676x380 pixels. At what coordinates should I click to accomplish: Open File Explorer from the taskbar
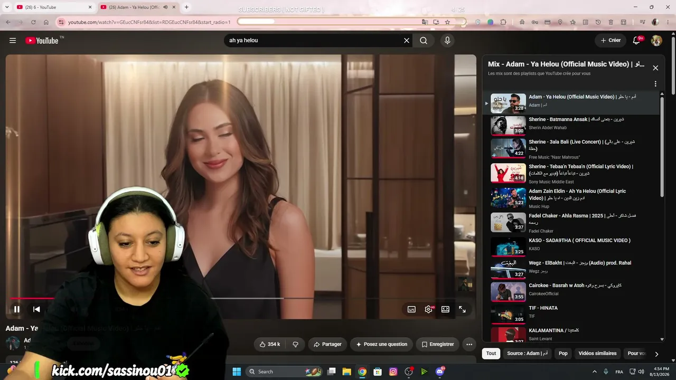click(347, 372)
